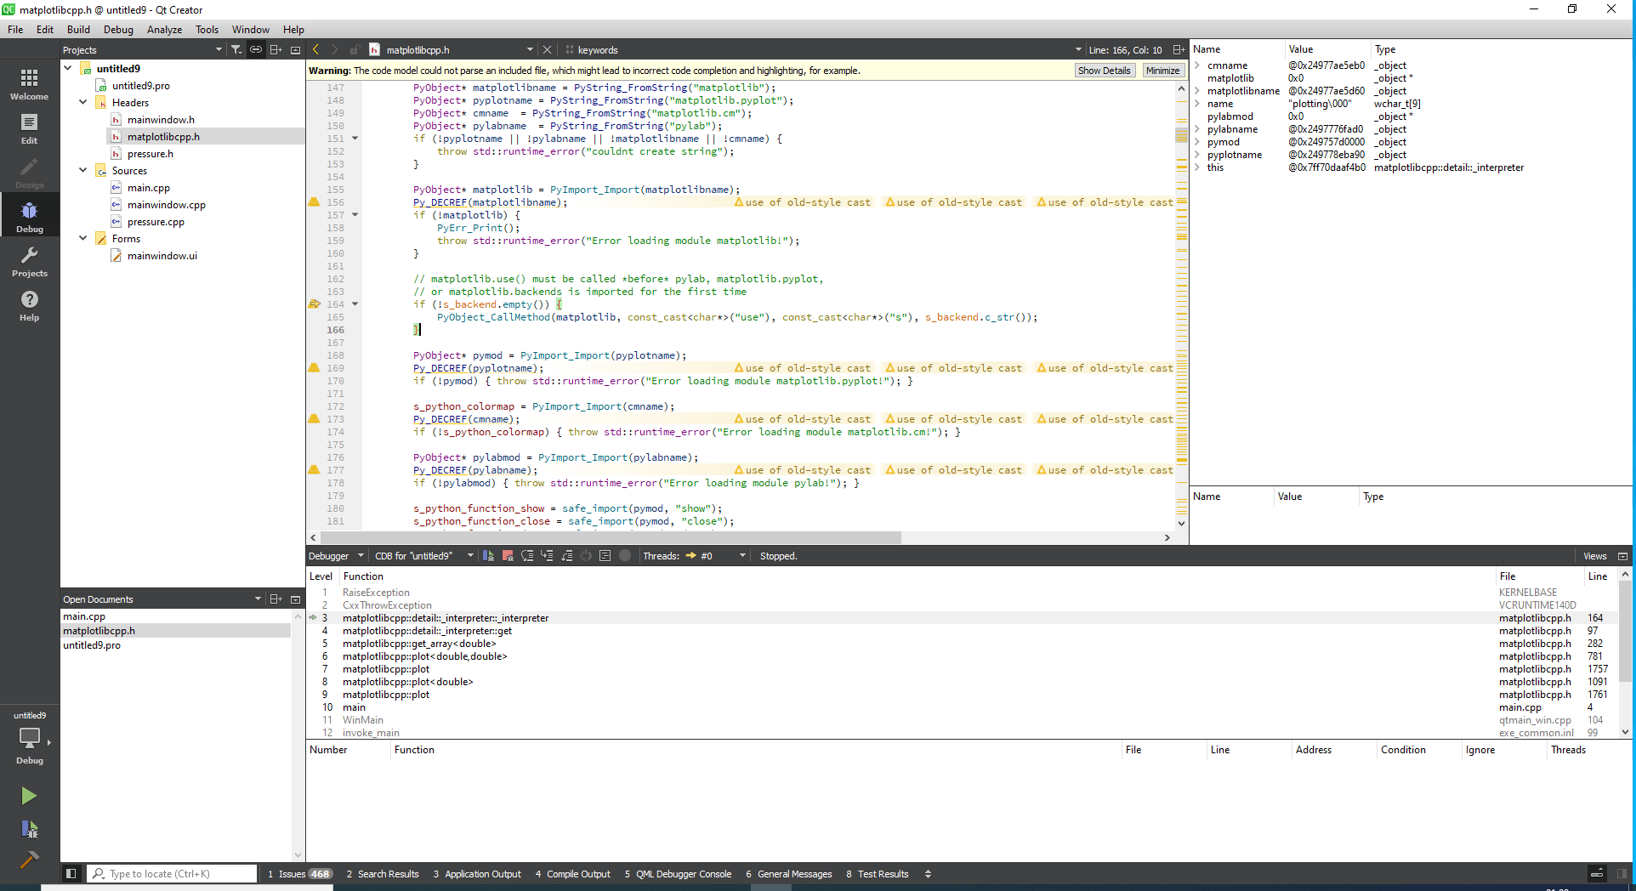Collapse the untitled9 project node
The width and height of the screenshot is (1636, 891).
click(x=68, y=68)
